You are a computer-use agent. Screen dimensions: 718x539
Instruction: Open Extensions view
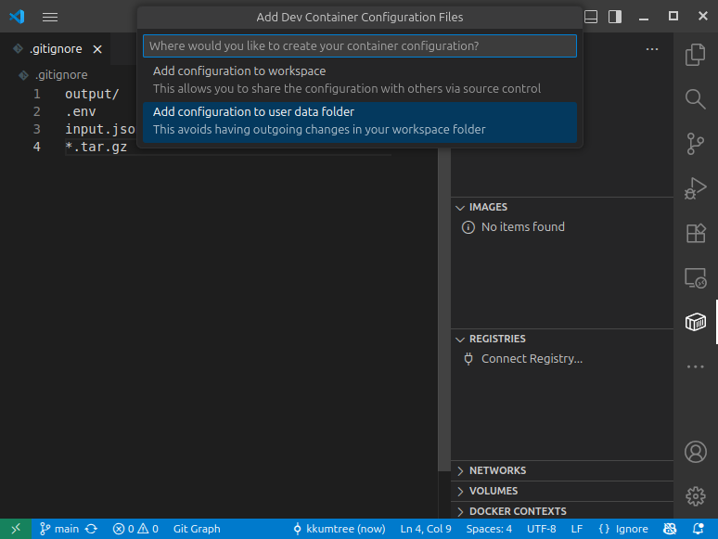pyautogui.click(x=695, y=233)
